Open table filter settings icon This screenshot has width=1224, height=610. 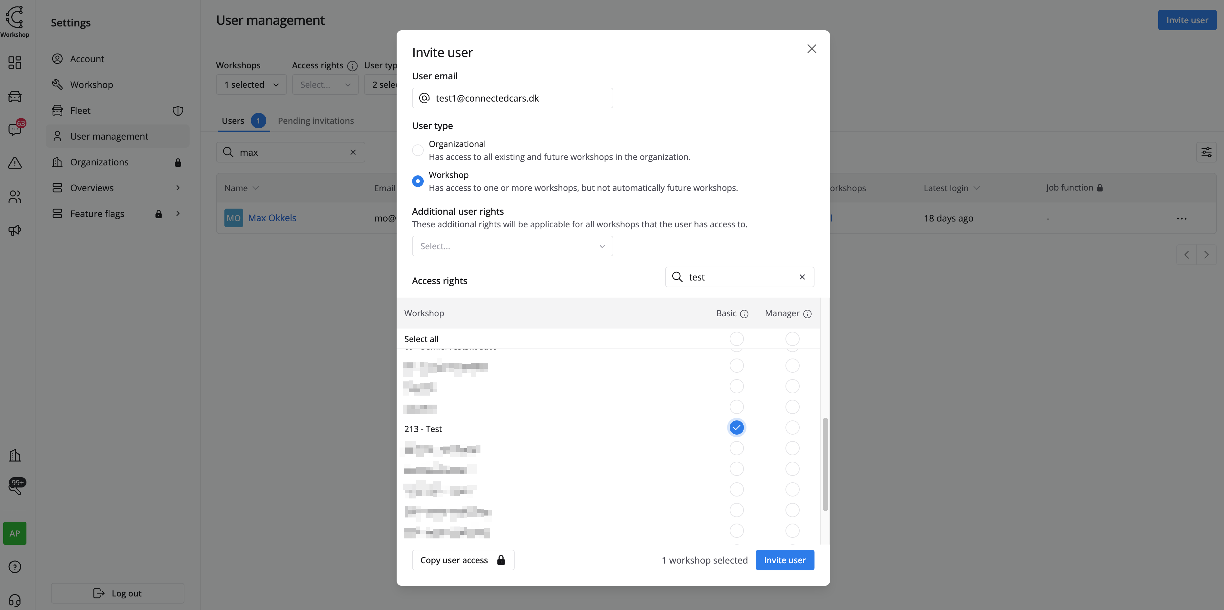click(x=1206, y=152)
